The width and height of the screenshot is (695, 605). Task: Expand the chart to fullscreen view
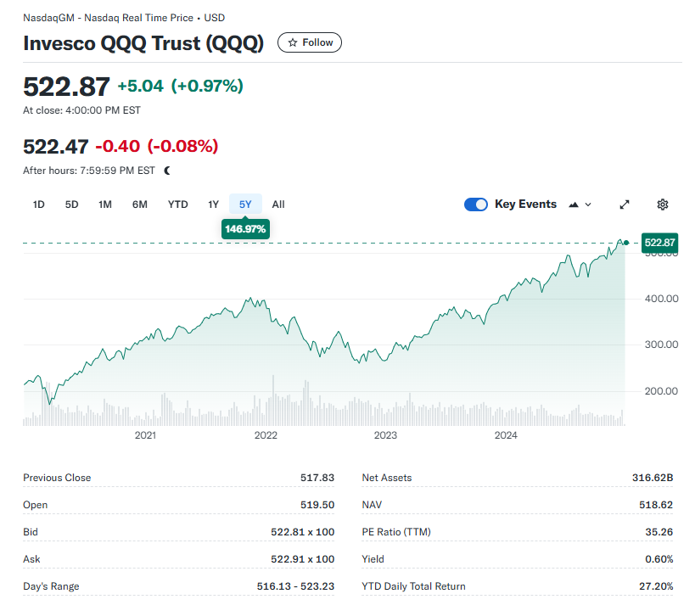tap(624, 204)
